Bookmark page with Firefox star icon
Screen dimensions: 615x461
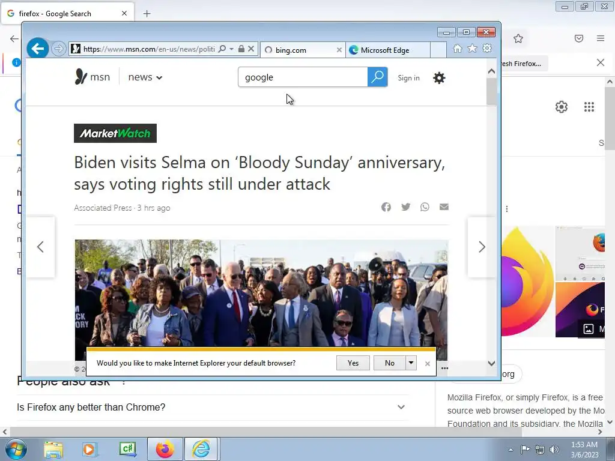pos(518,38)
